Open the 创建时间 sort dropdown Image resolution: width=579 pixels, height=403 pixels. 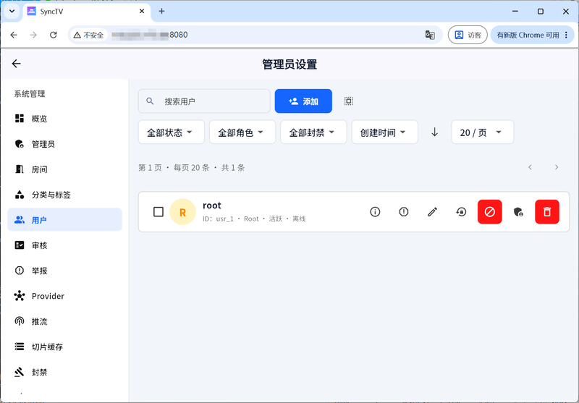(384, 132)
